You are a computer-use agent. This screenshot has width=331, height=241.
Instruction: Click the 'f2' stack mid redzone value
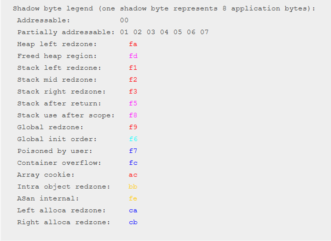point(133,79)
